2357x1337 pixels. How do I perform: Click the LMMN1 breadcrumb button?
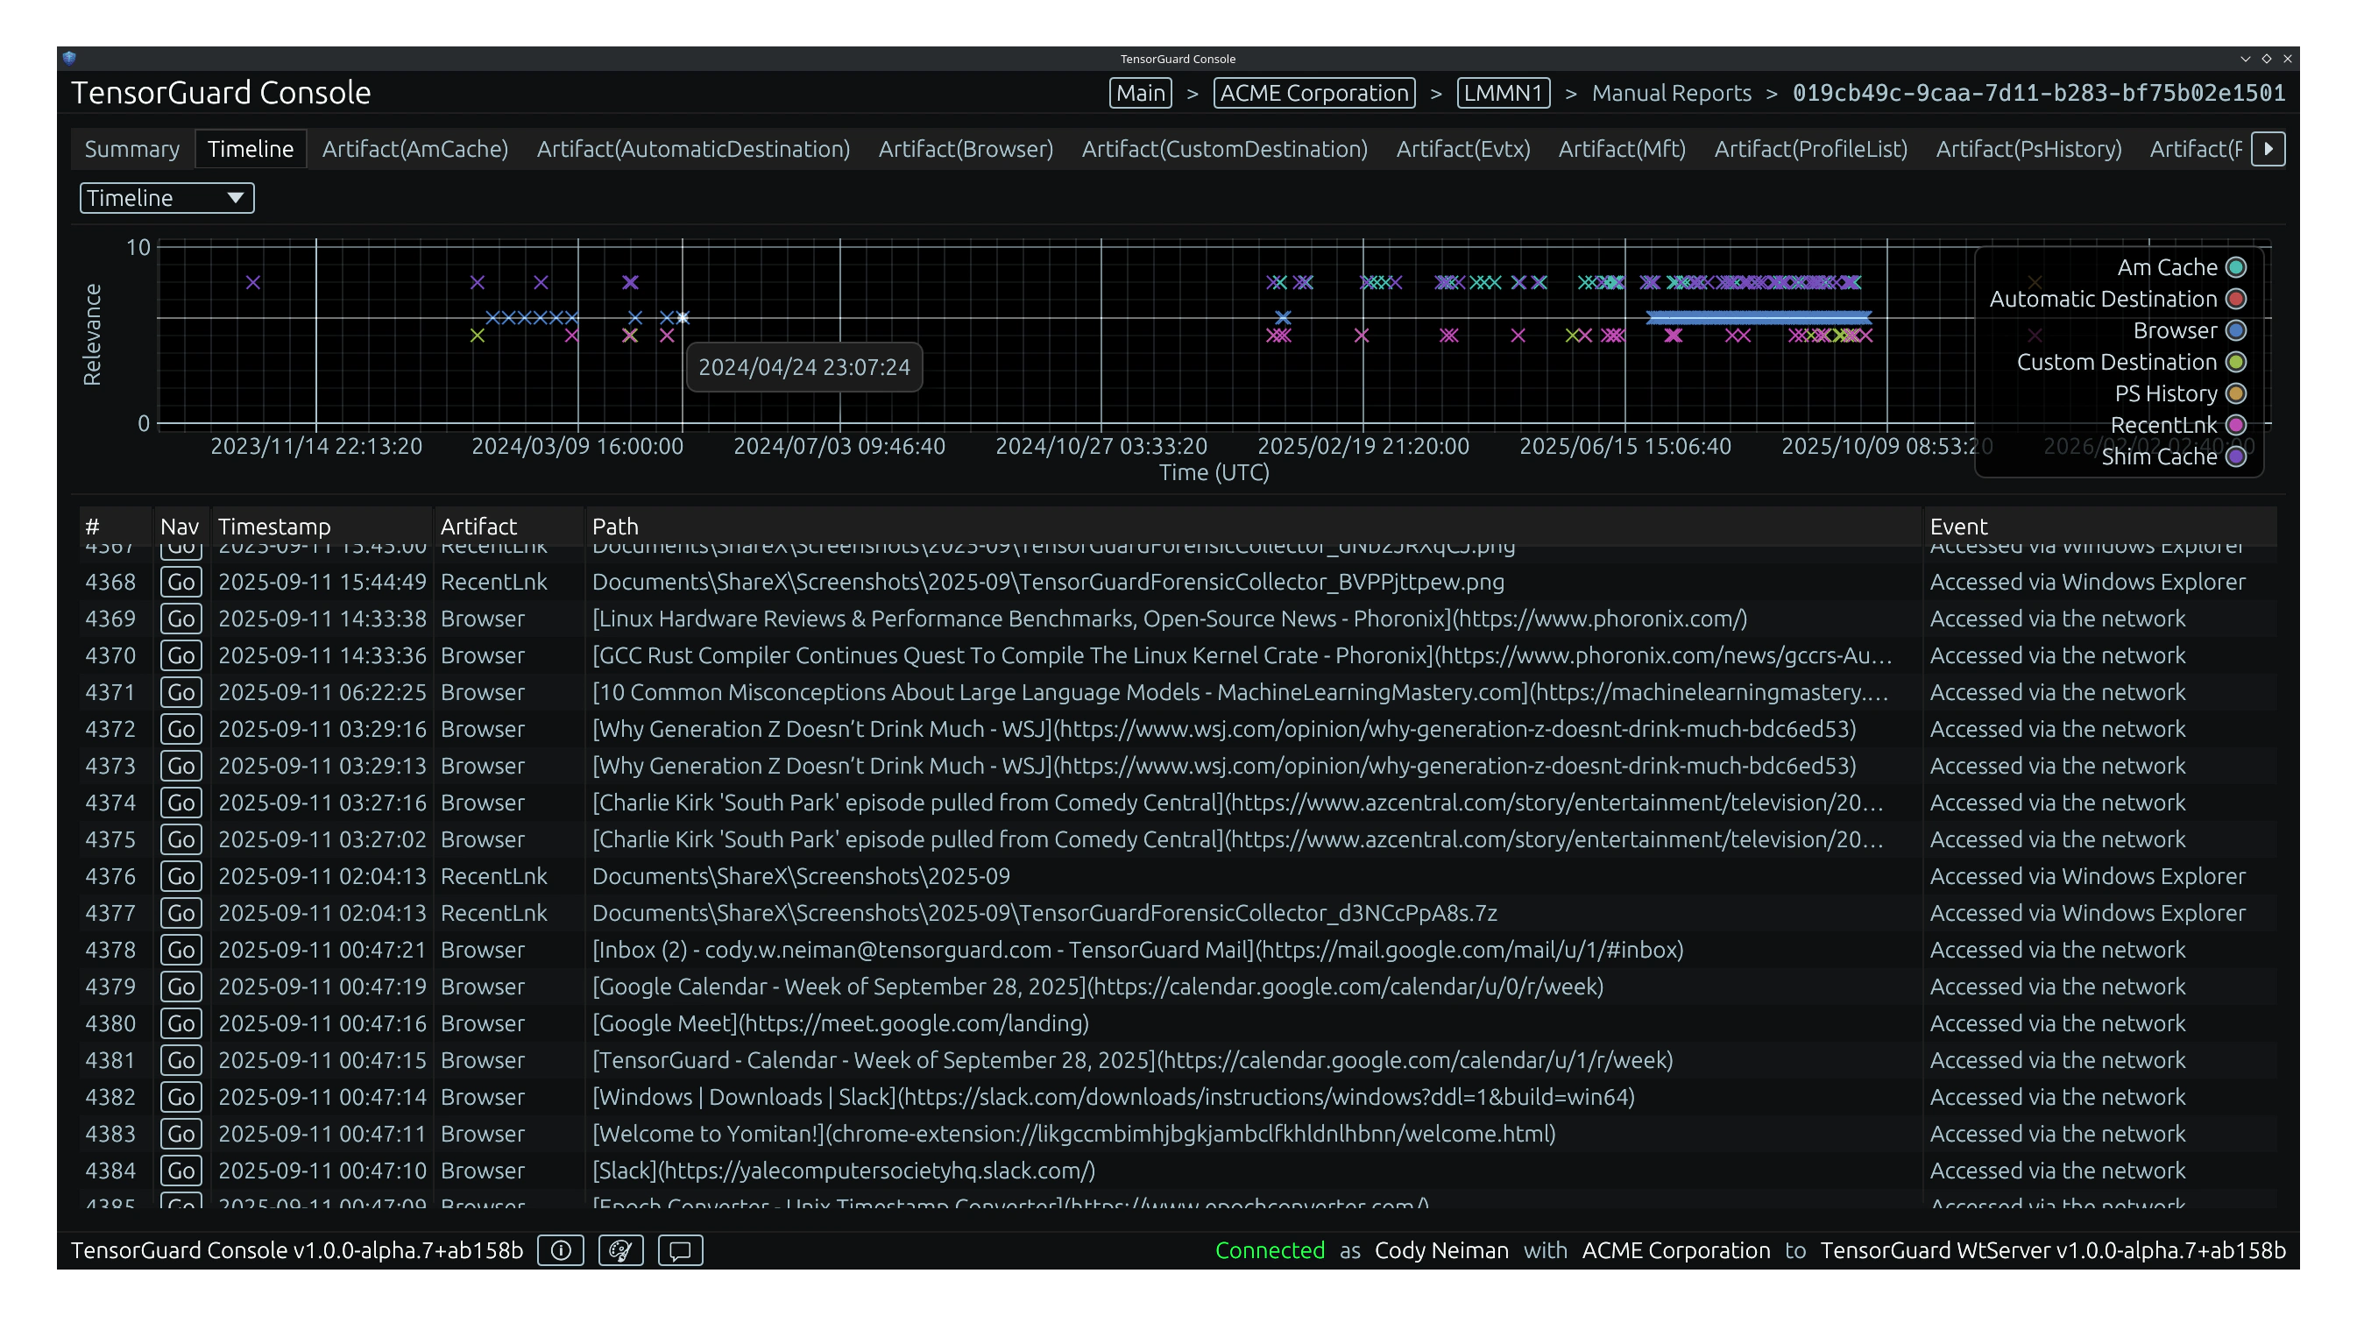(x=1502, y=93)
